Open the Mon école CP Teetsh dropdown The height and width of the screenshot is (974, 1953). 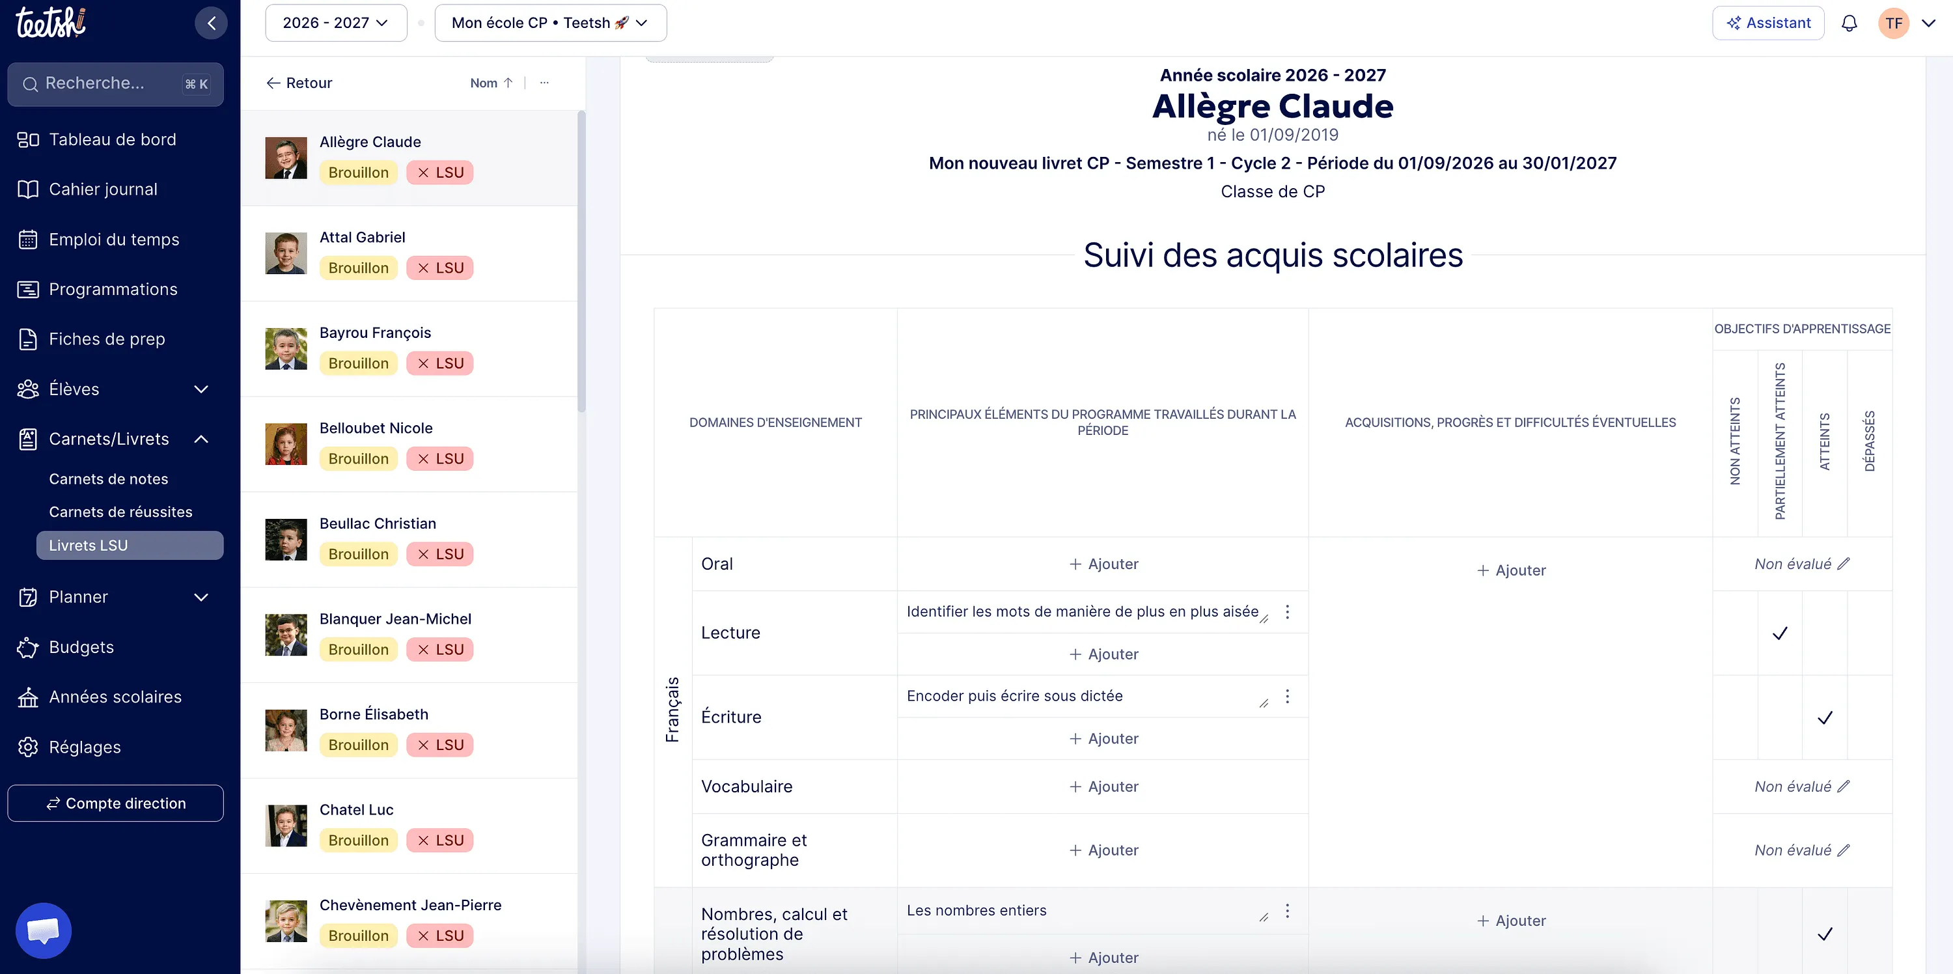point(550,23)
